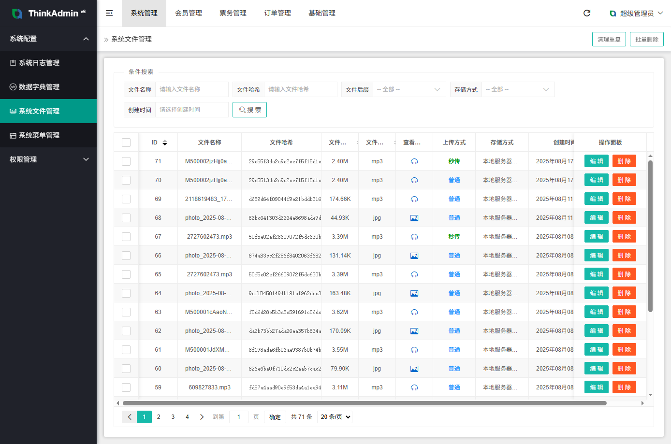The width and height of the screenshot is (671, 444).
Task: Play audio preview for file ID 65
Action: pyautogui.click(x=414, y=274)
